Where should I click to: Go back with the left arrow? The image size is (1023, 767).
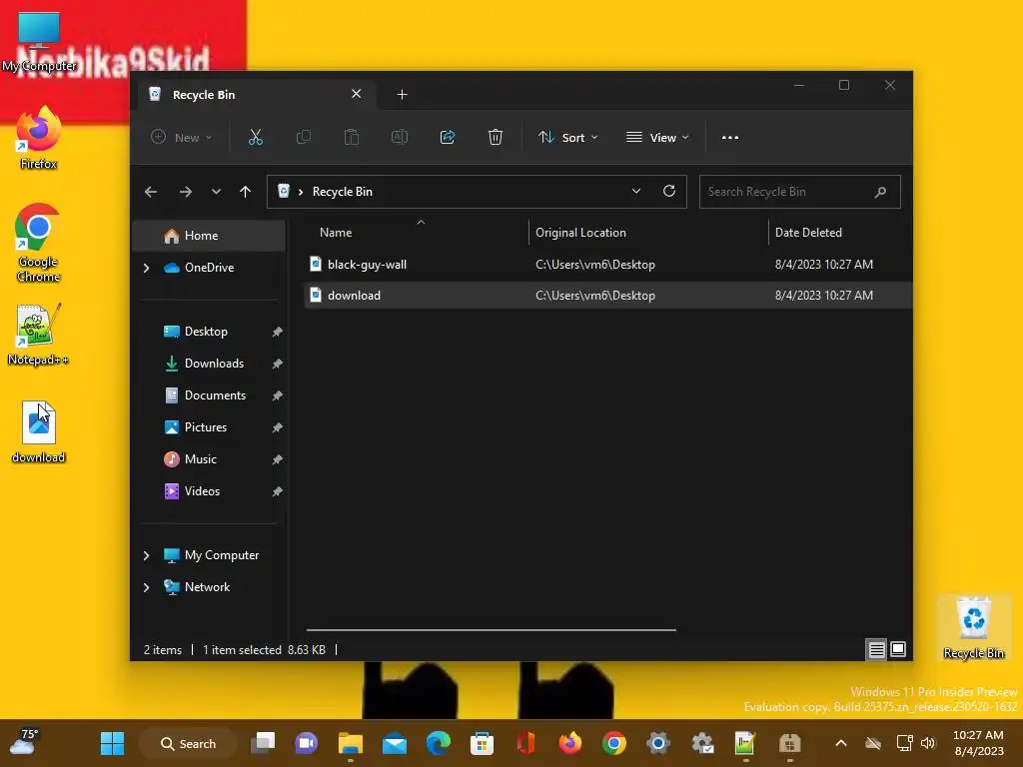pos(151,192)
